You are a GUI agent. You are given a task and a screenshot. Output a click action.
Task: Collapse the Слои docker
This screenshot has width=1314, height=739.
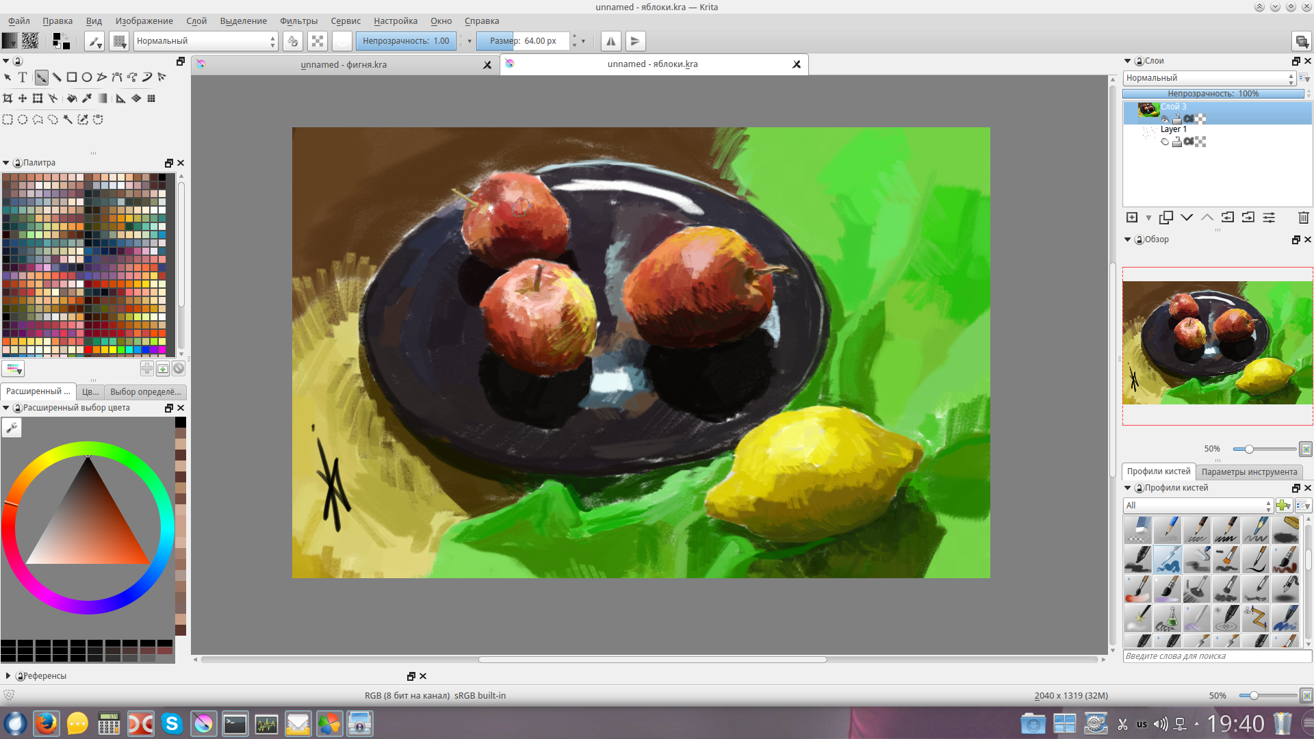click(1127, 61)
